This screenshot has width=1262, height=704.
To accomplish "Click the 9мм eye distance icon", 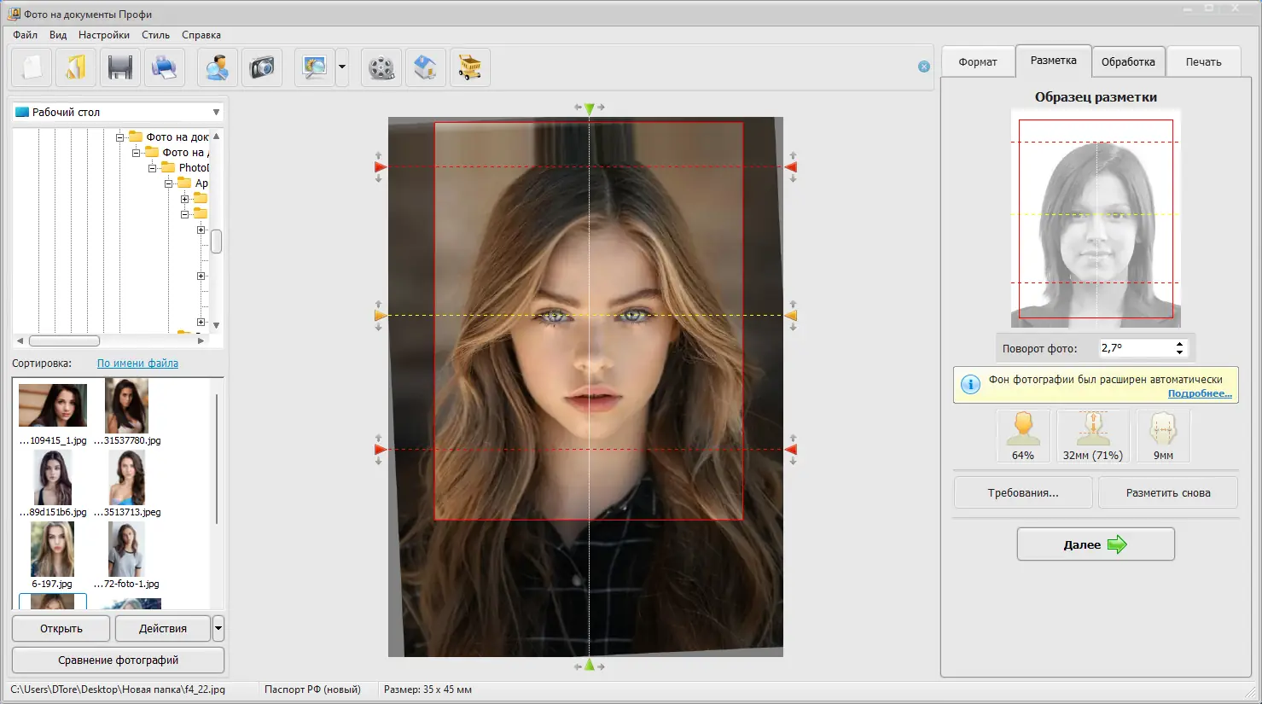I will [1163, 436].
